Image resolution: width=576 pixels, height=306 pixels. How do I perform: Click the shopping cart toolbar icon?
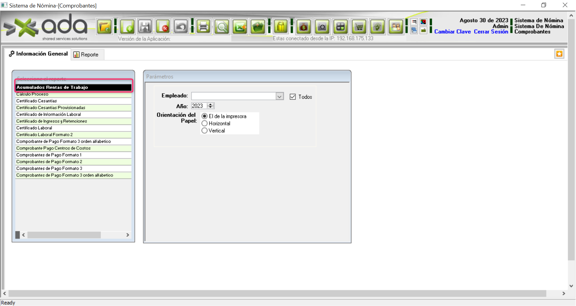pos(359,27)
